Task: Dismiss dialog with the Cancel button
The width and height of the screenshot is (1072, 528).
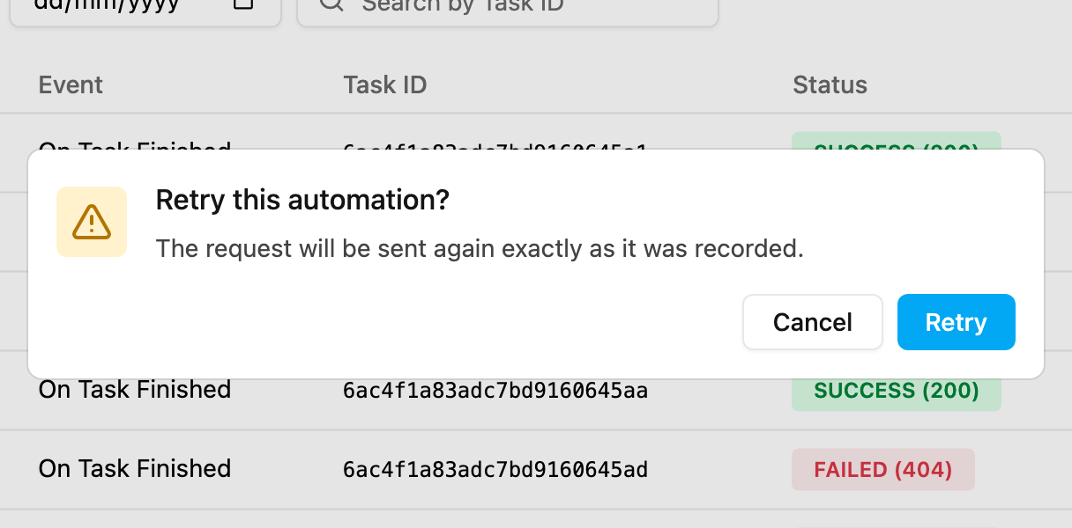Action: coord(813,322)
